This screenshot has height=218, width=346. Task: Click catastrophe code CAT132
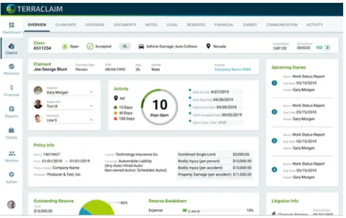[280, 48]
